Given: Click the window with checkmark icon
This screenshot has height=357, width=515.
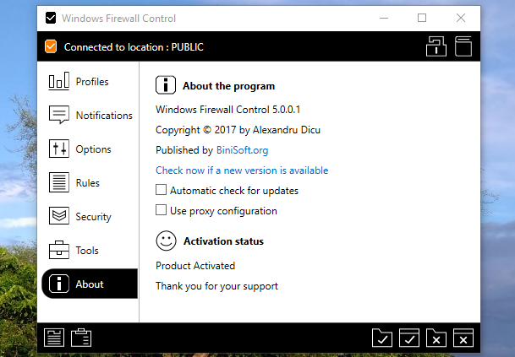Looking at the screenshot, I should [409, 338].
